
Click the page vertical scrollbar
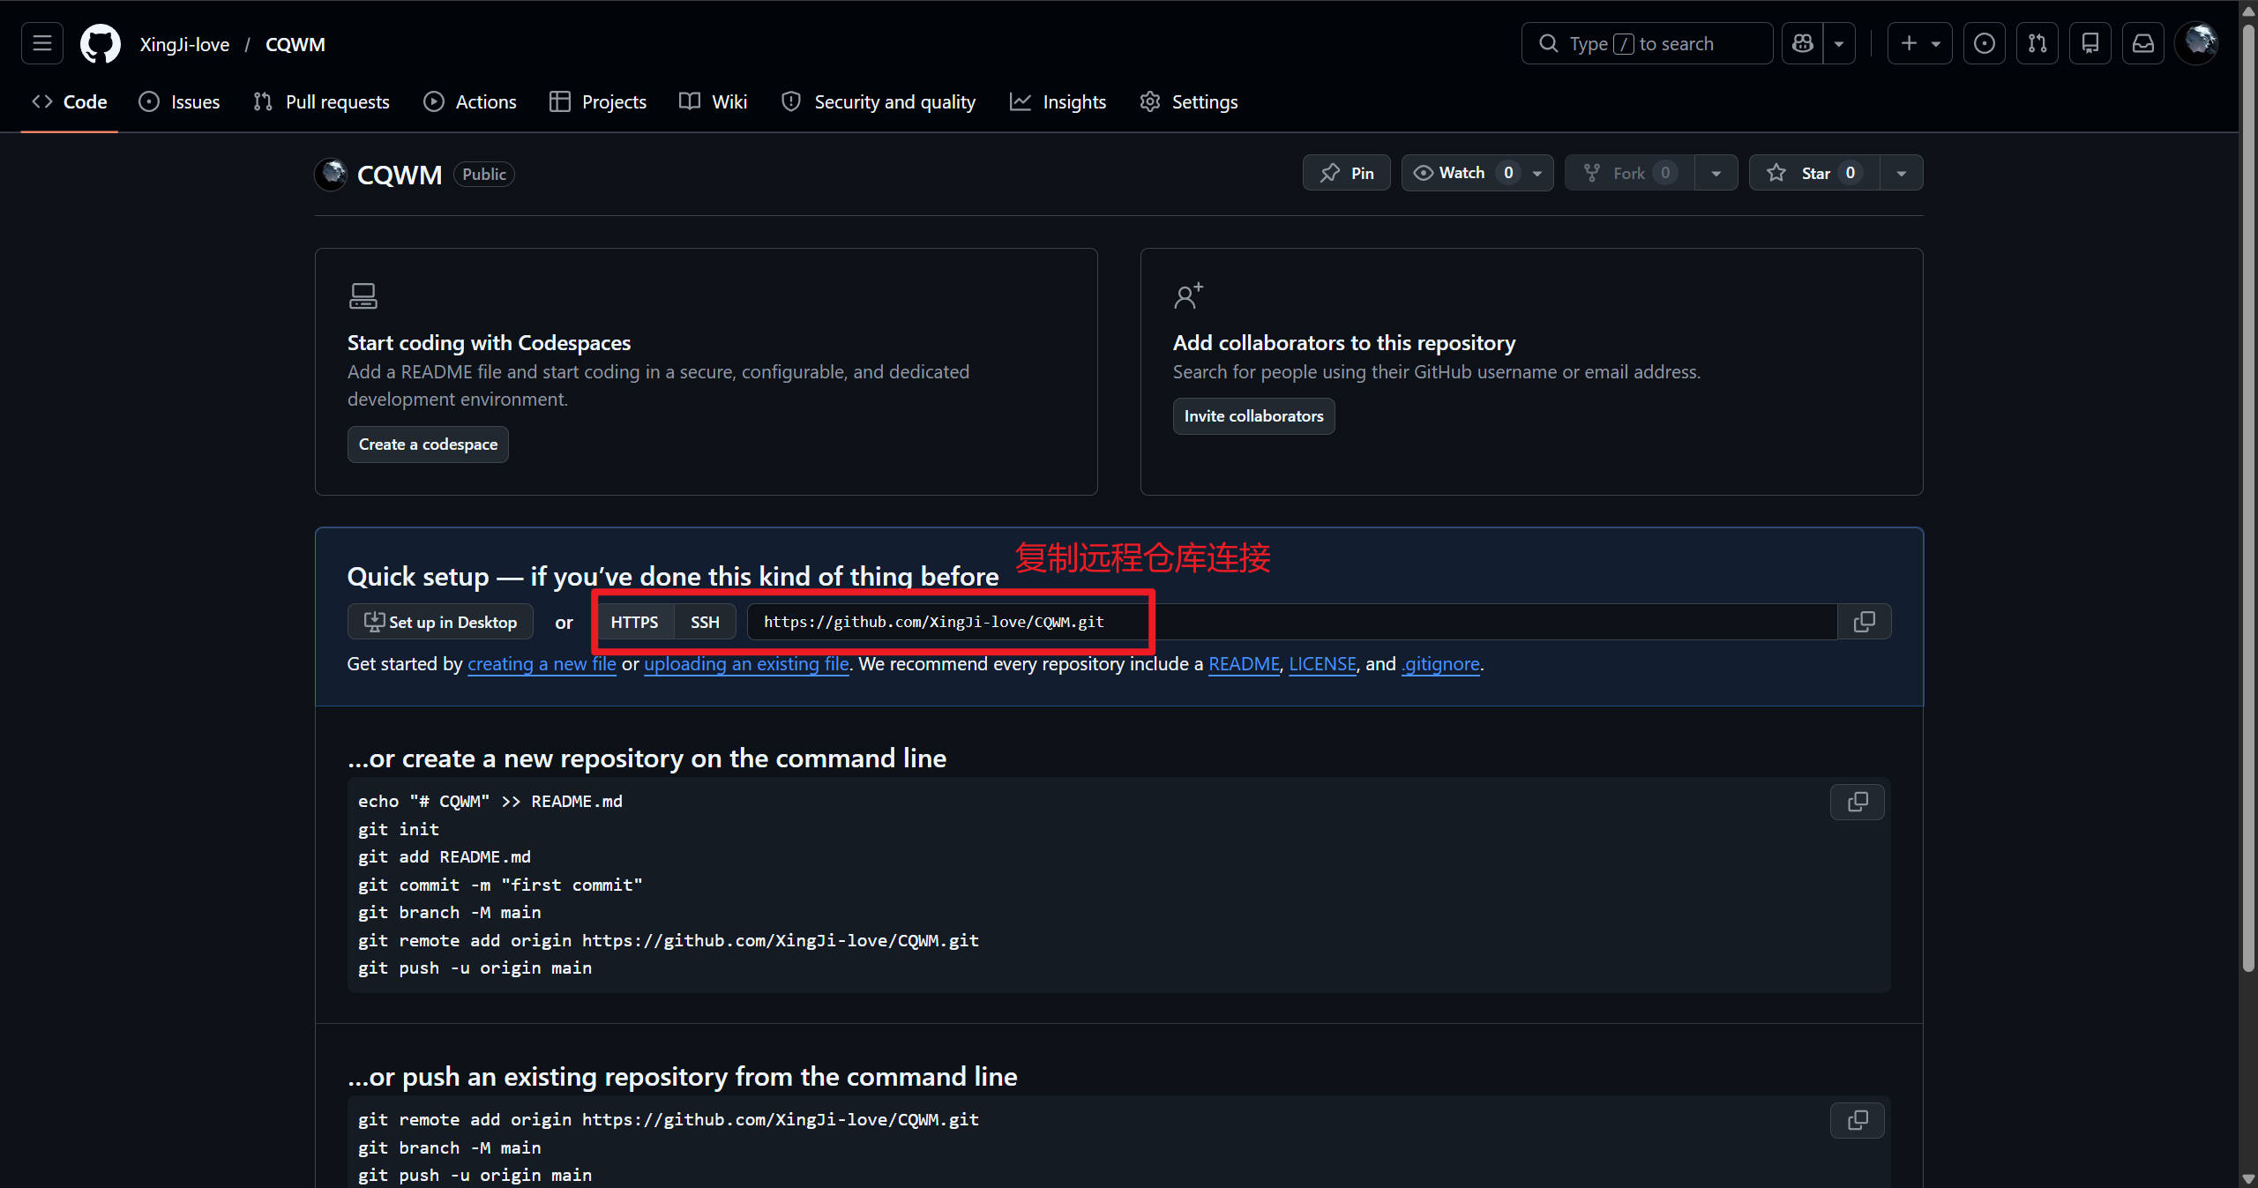coord(2248,498)
